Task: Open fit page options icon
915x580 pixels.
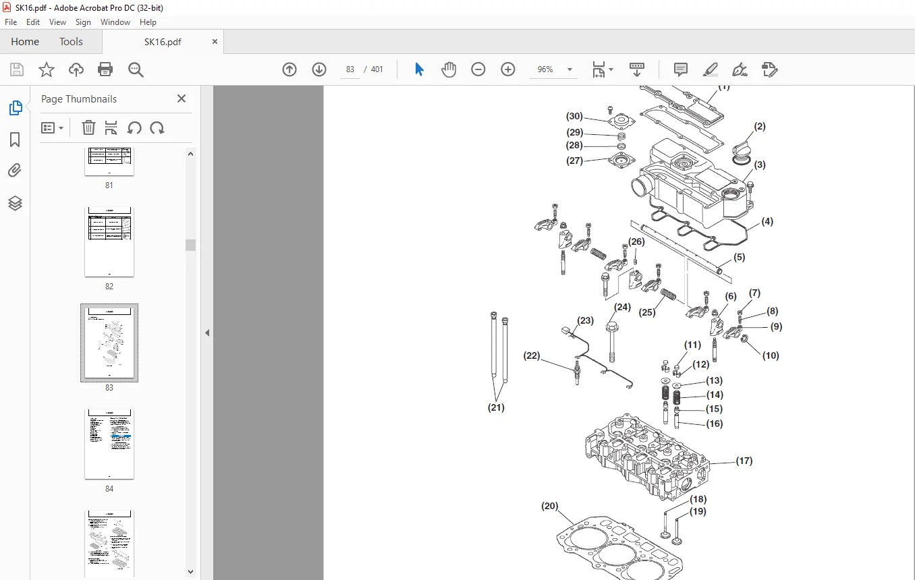Action: pos(603,69)
